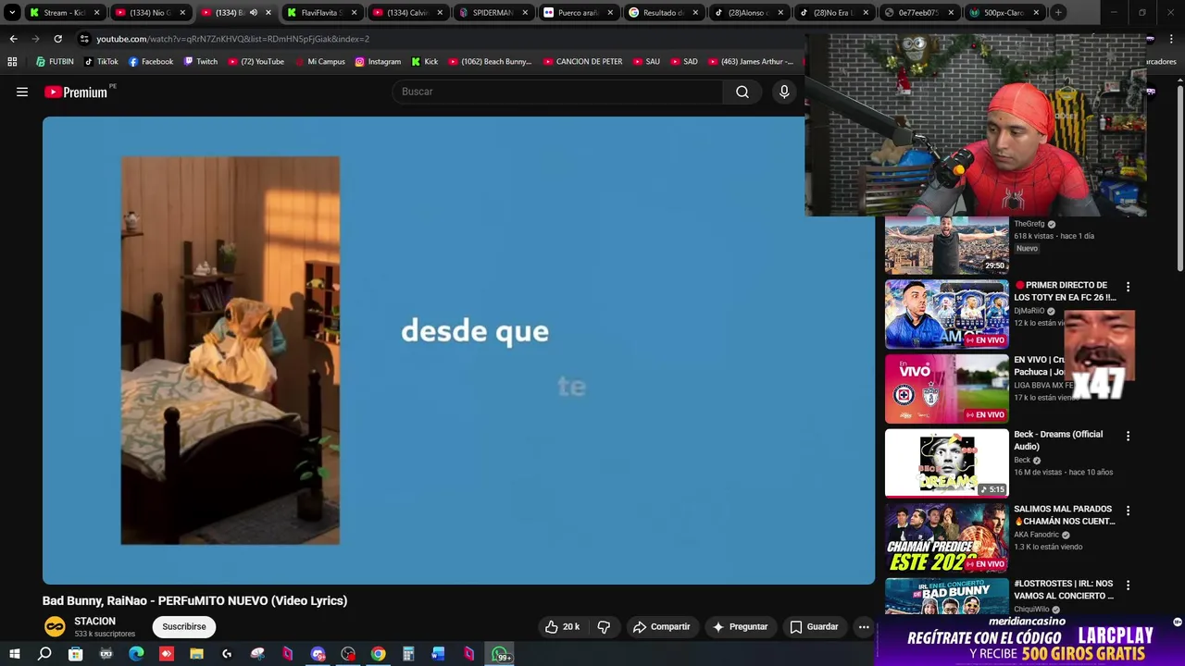The image size is (1185, 666).
Task: Open Cruz Azul Pachuca live thumbnail
Action: pyautogui.click(x=946, y=389)
